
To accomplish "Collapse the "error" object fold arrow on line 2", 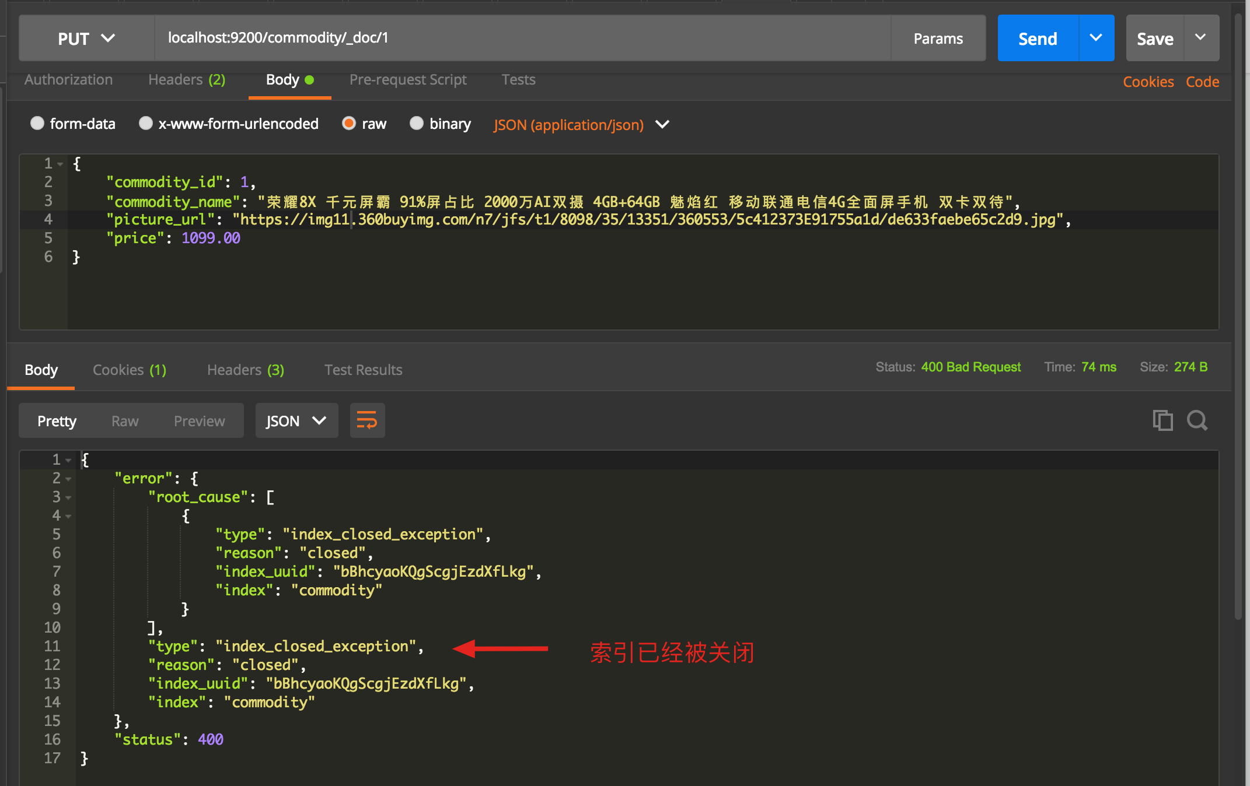I will (68, 479).
